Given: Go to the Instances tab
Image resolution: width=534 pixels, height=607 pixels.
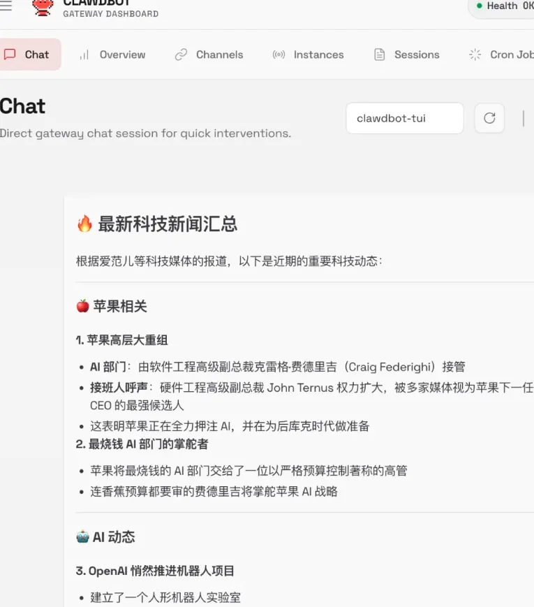Looking at the screenshot, I should point(308,54).
